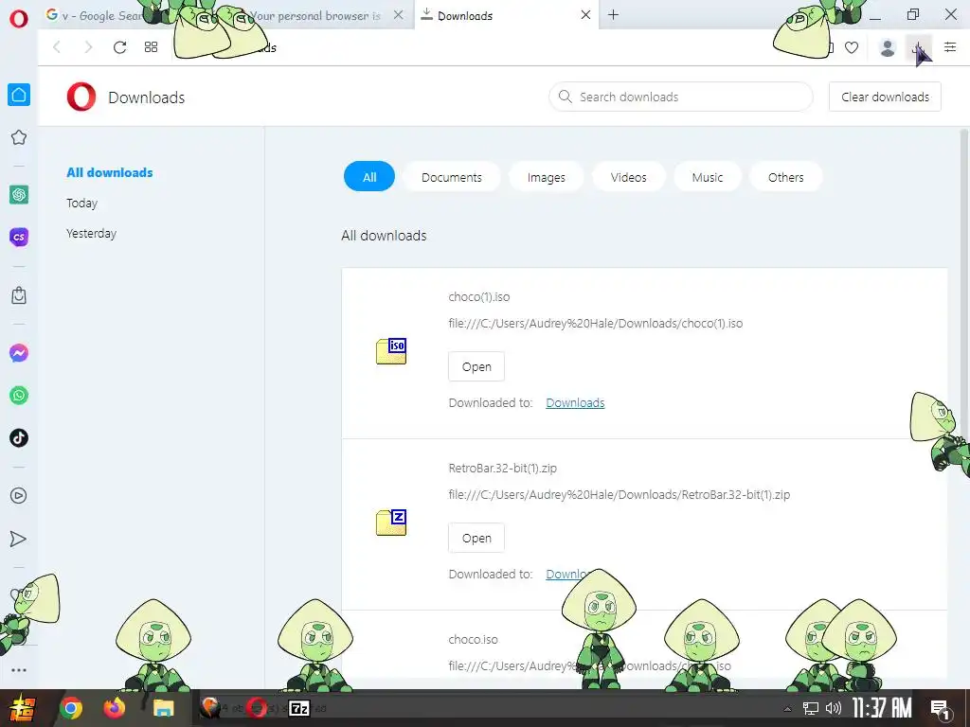Open TikTok in sidebar
The height and width of the screenshot is (727, 970).
pyautogui.click(x=19, y=437)
